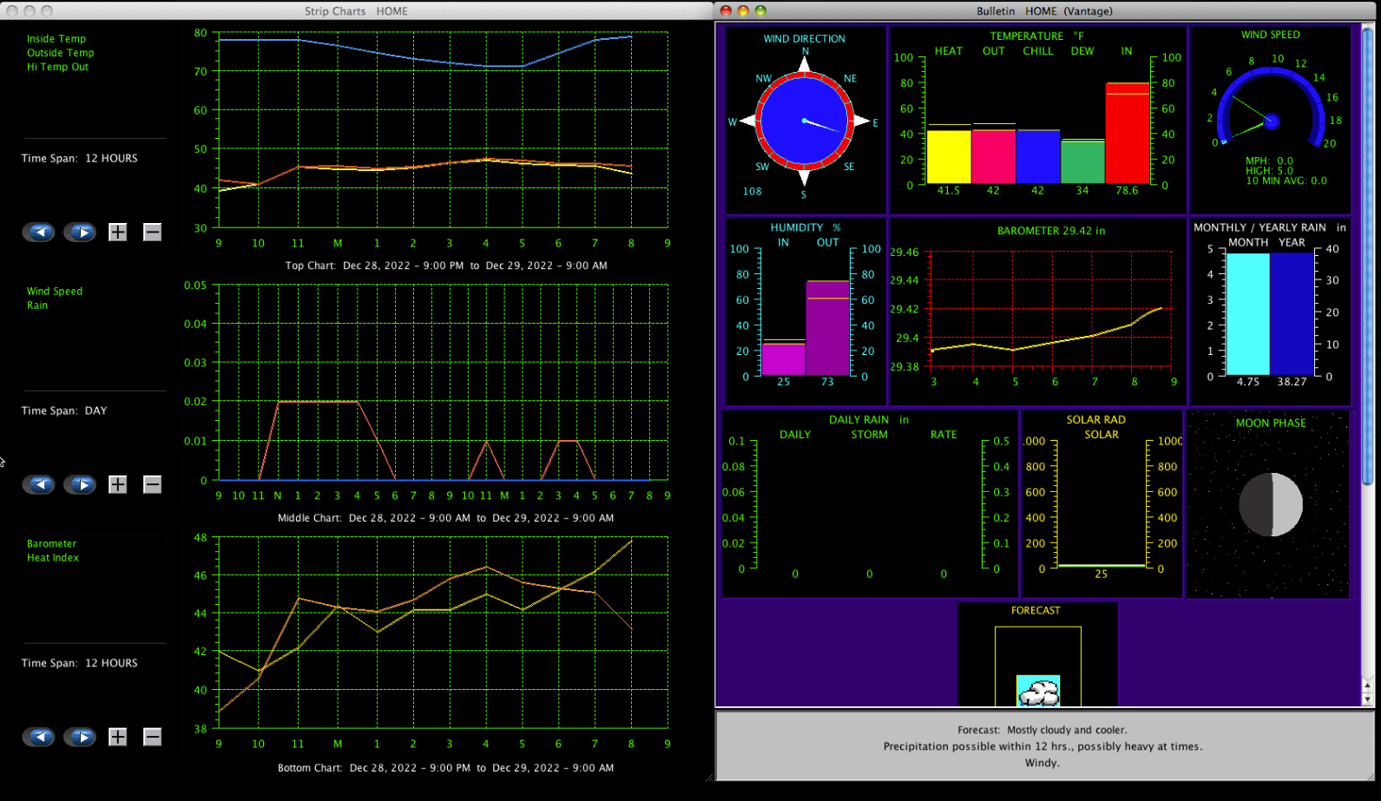Click the middle chart plus zoom button
This screenshot has width=1381, height=801.
tap(118, 484)
